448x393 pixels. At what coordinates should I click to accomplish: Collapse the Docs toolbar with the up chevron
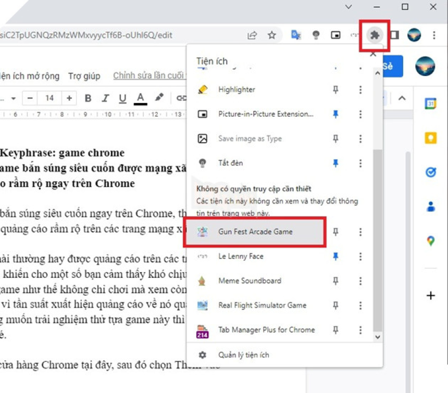[402, 98]
